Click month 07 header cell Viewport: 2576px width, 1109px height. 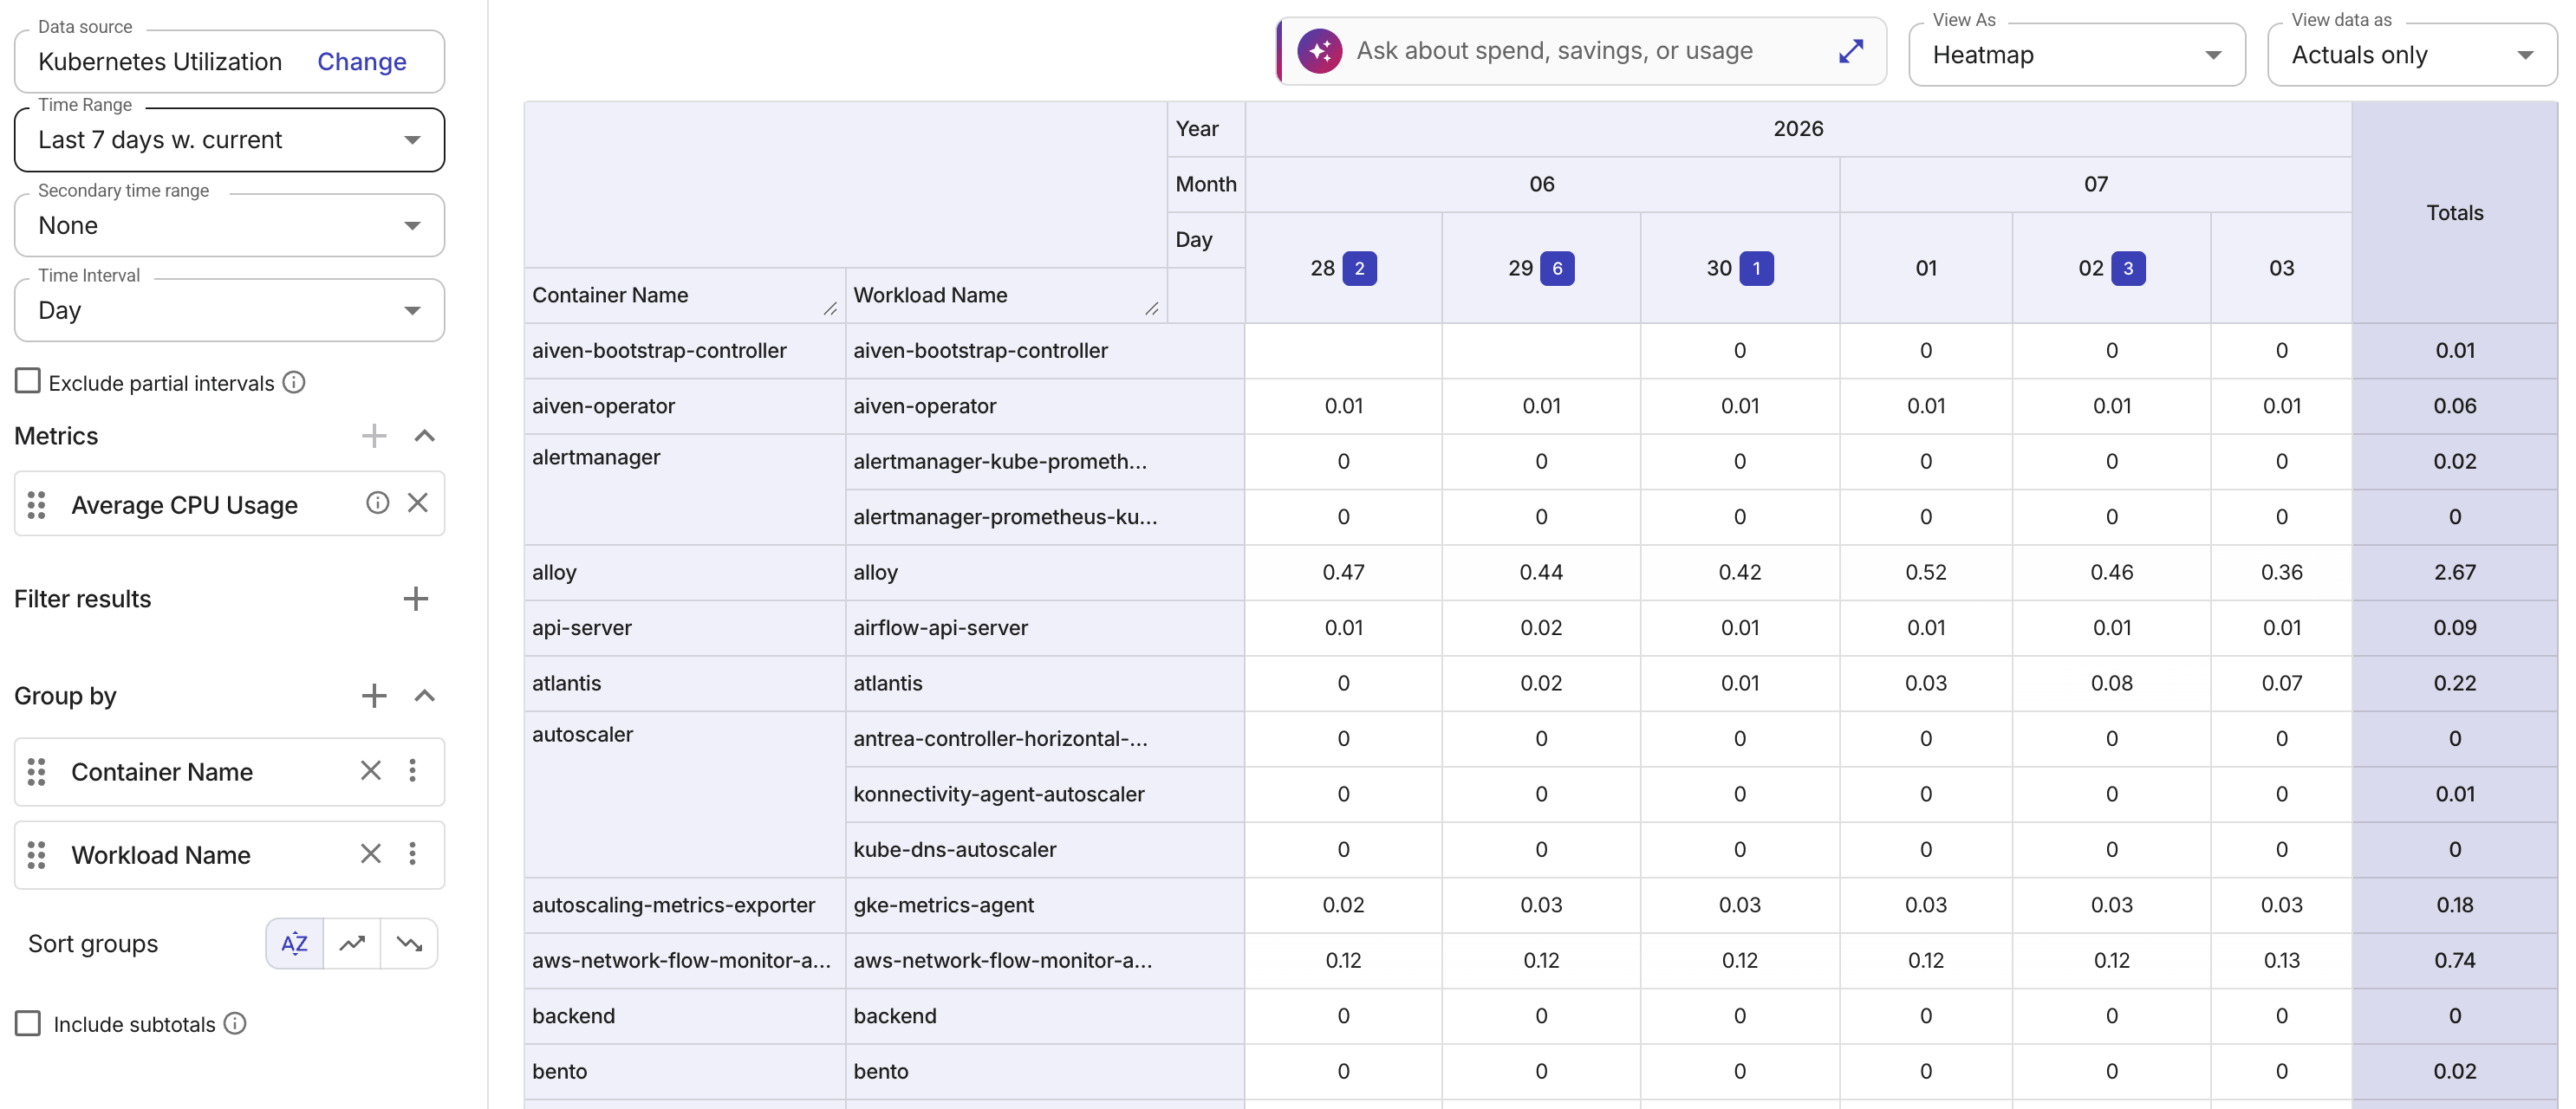pyautogui.click(x=2095, y=185)
